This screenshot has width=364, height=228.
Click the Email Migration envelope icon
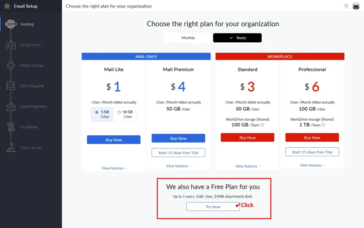pos(11,106)
